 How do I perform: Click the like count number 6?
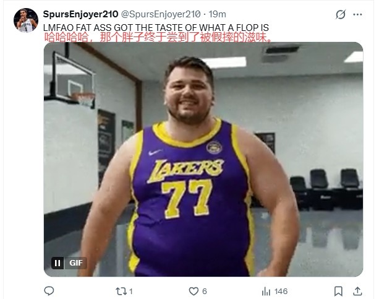click(204, 291)
